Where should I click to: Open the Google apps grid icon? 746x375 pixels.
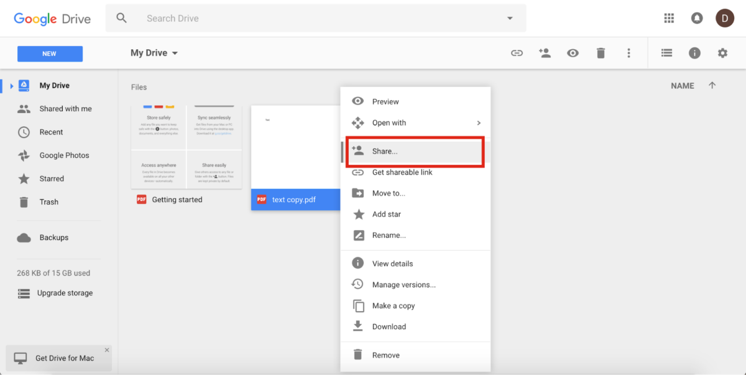click(669, 18)
